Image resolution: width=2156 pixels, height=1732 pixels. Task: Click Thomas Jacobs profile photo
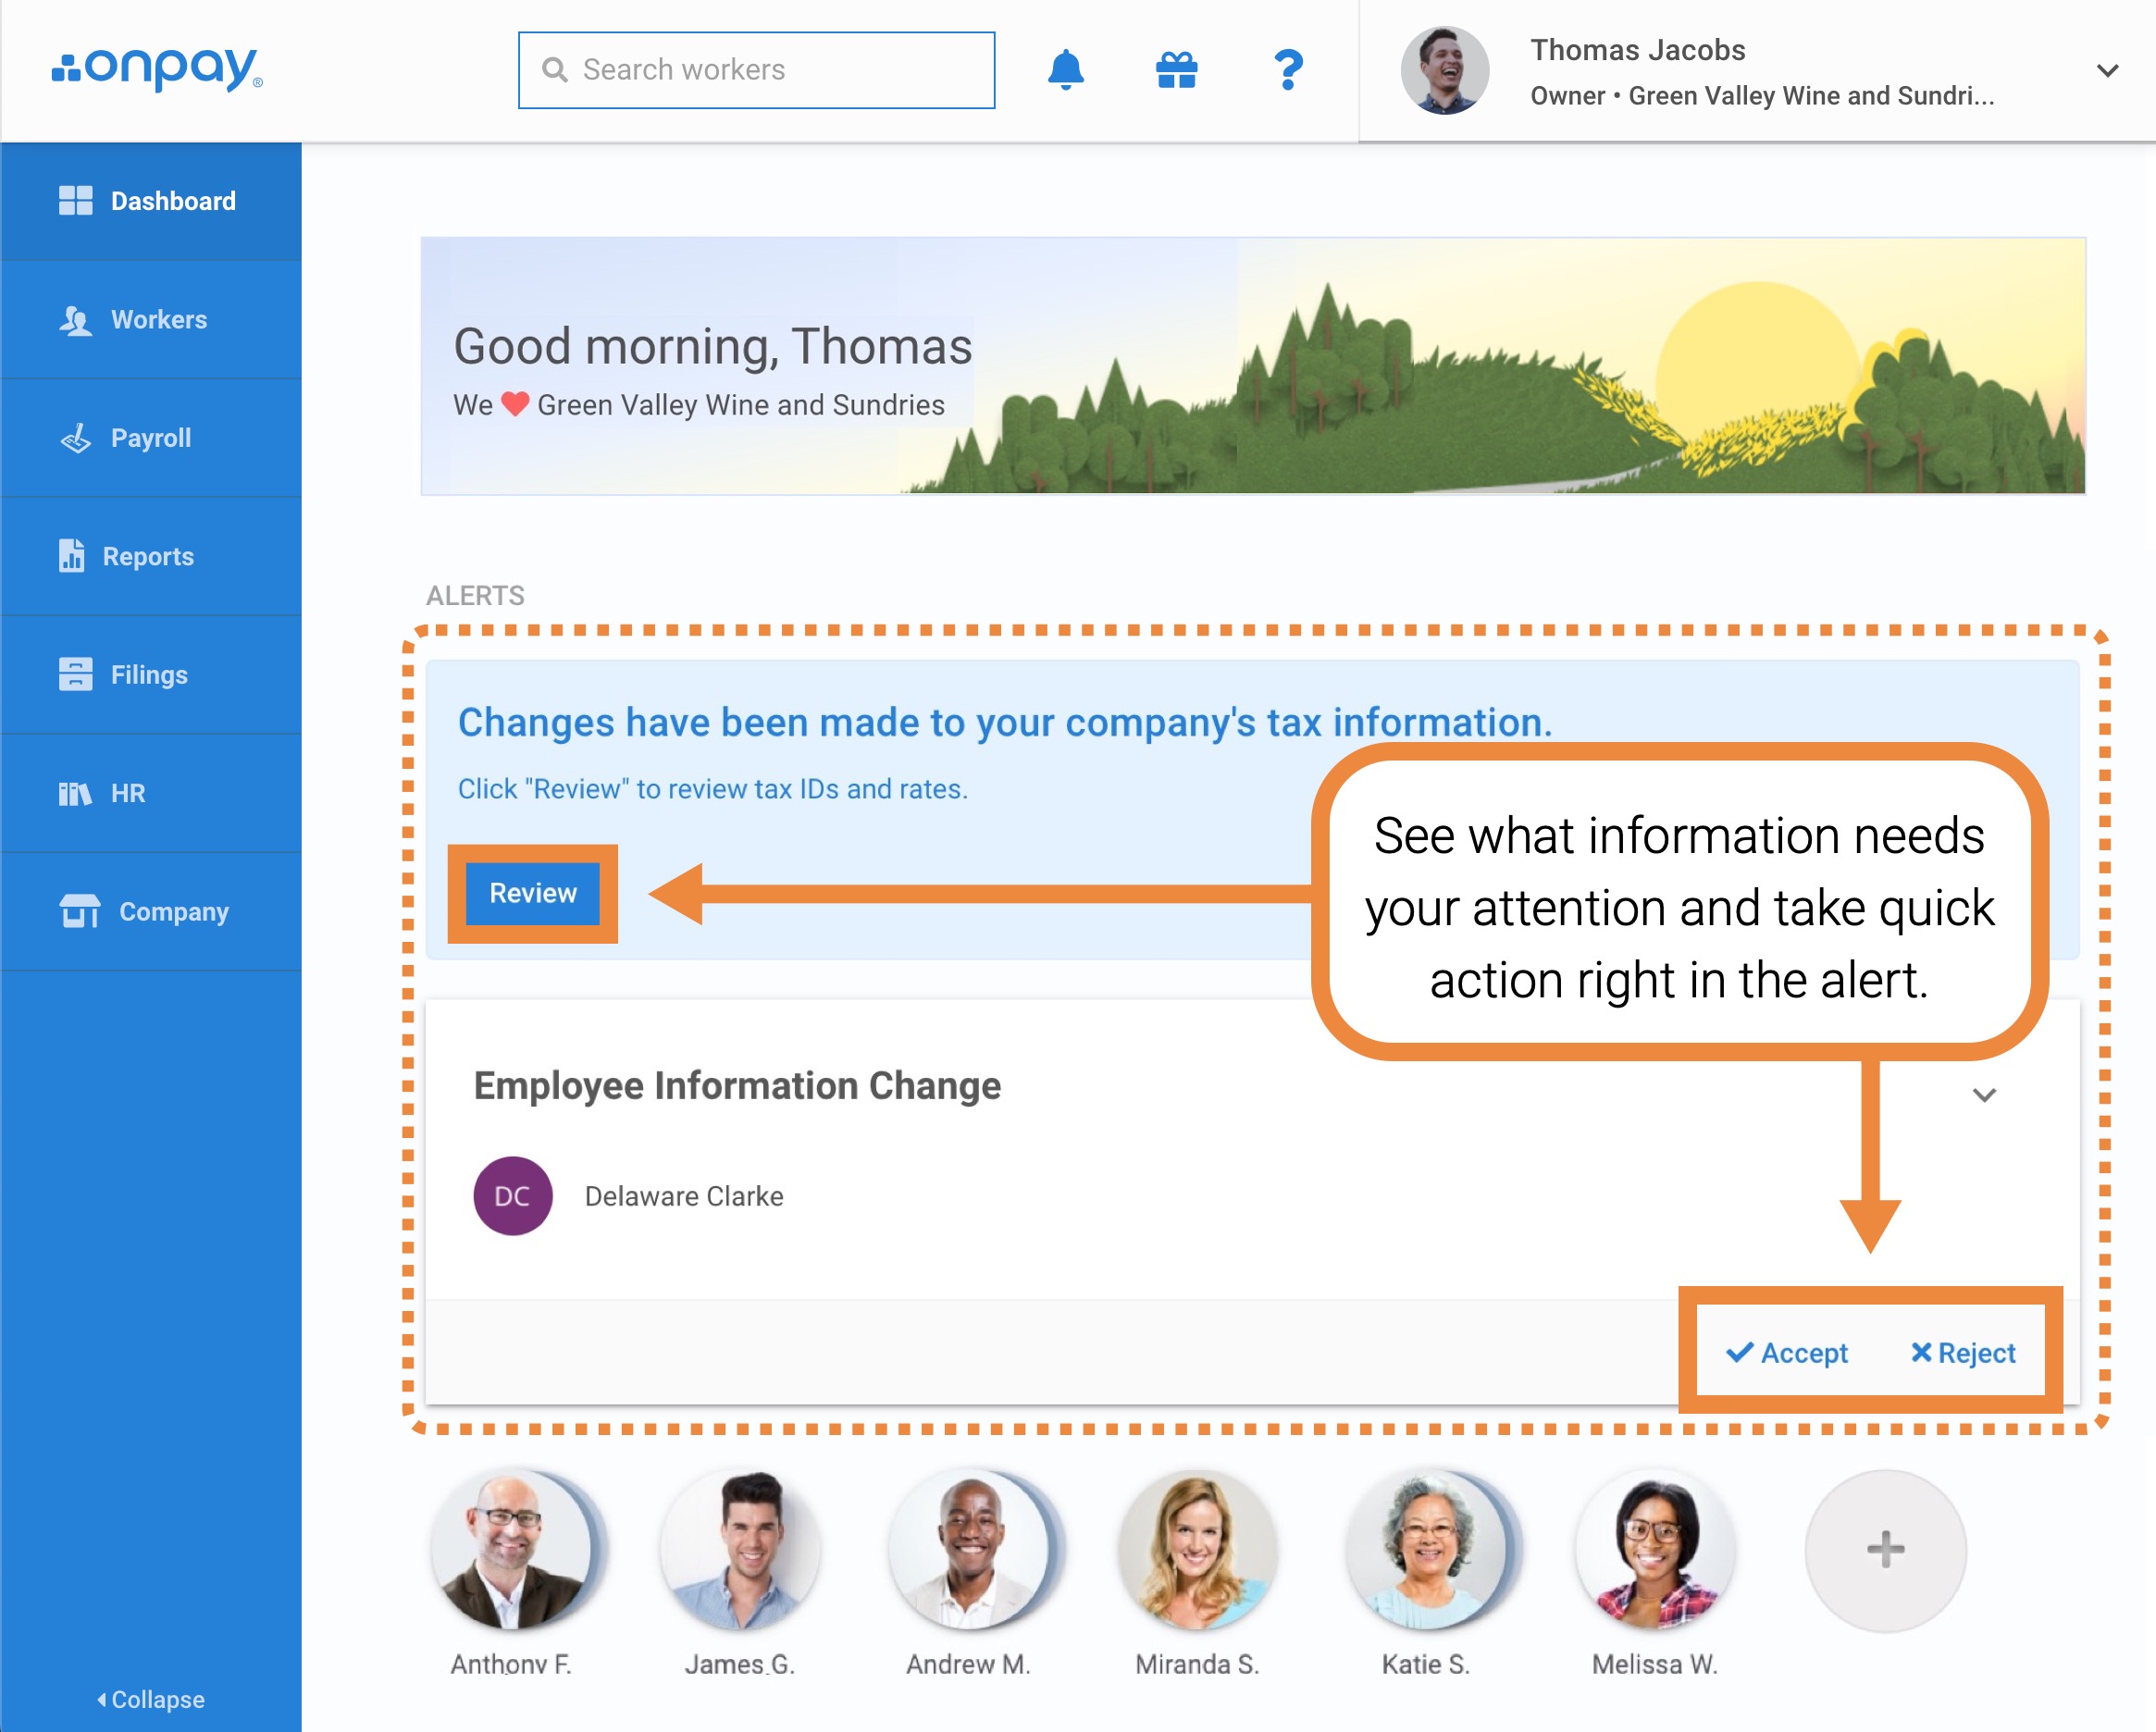pyautogui.click(x=1444, y=70)
